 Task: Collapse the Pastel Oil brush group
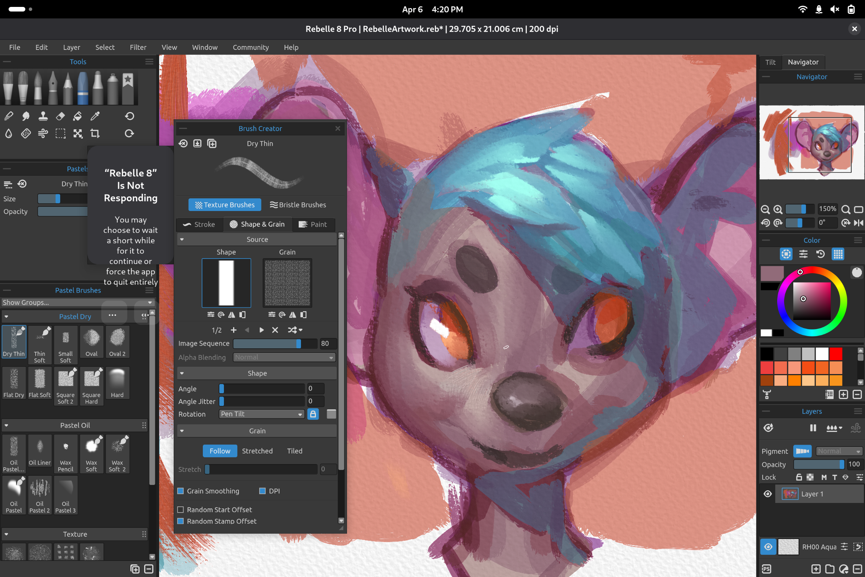[x=7, y=425]
